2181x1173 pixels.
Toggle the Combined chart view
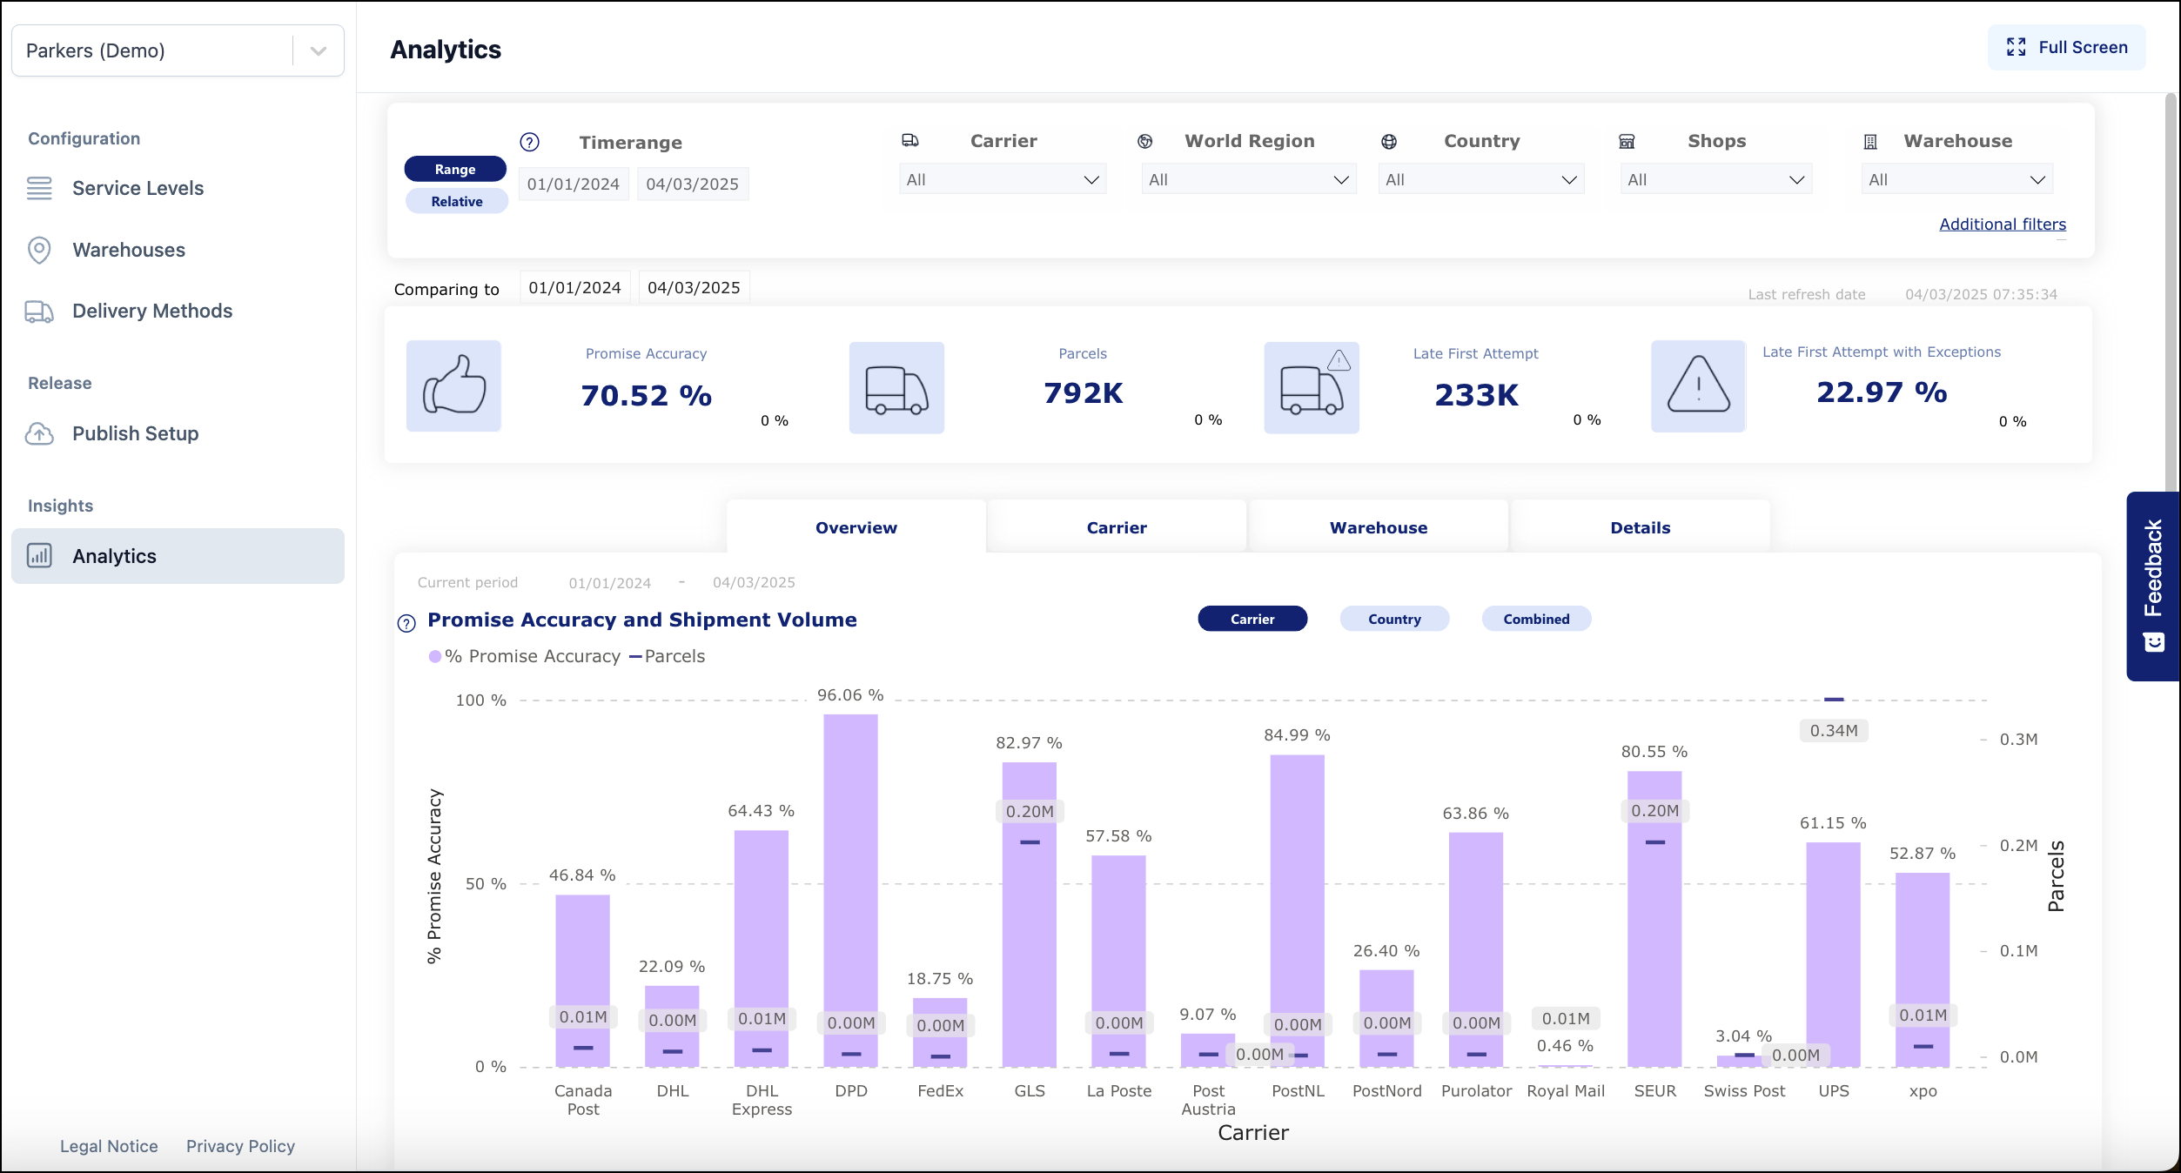(x=1536, y=619)
